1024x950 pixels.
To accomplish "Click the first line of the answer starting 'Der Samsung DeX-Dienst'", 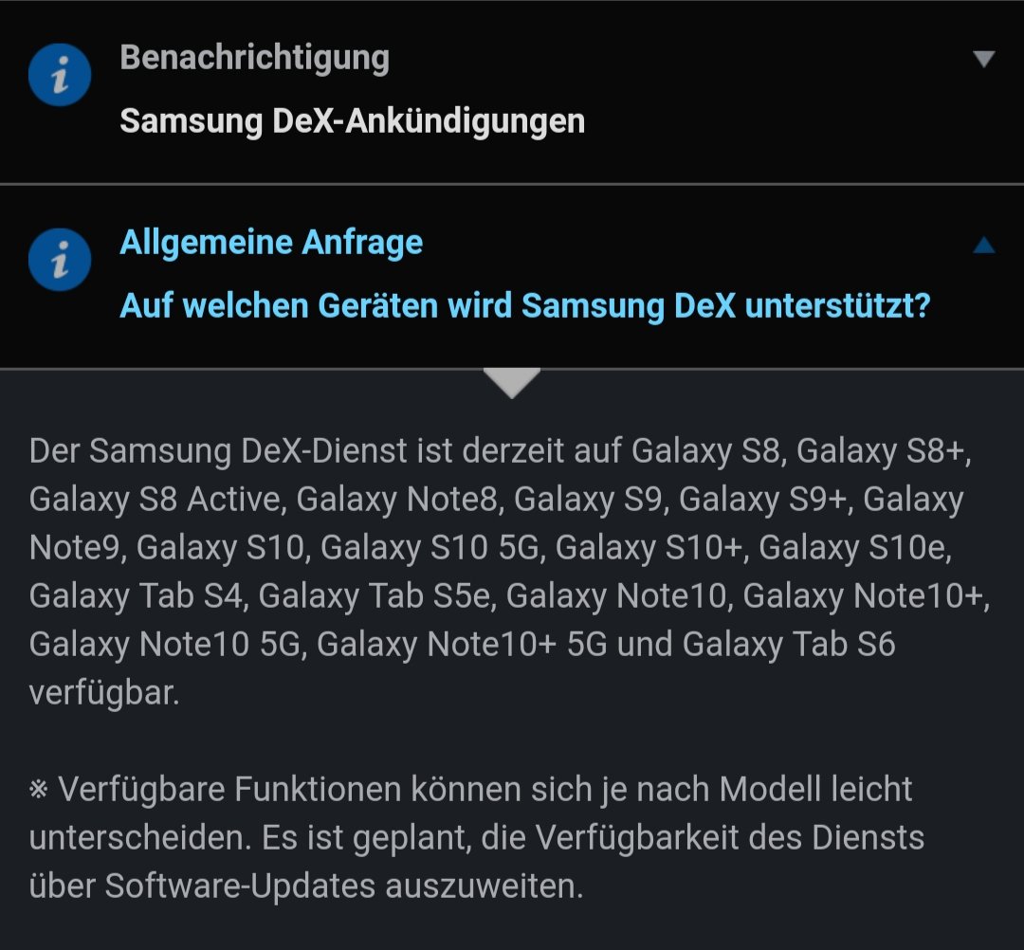I will (x=501, y=451).
